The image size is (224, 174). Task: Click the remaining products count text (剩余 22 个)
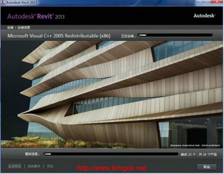[x=199, y=154]
